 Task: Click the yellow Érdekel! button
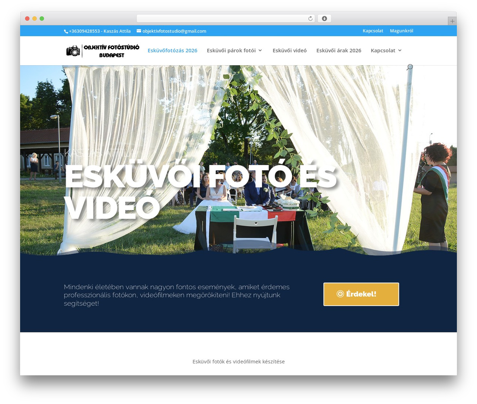(x=361, y=294)
